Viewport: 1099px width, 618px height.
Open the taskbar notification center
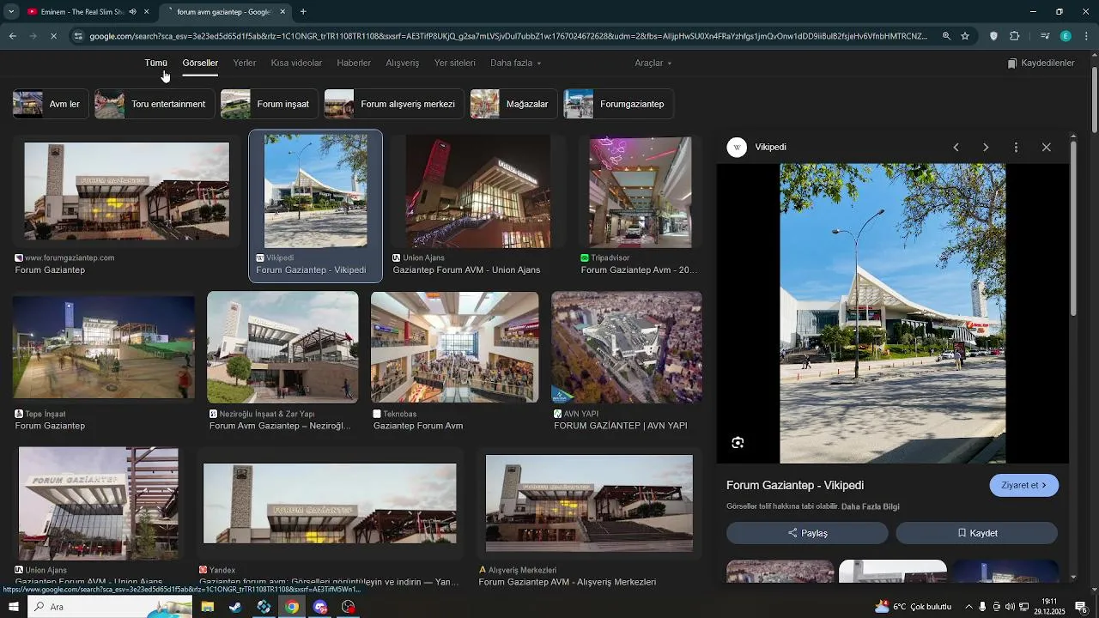point(1081,607)
